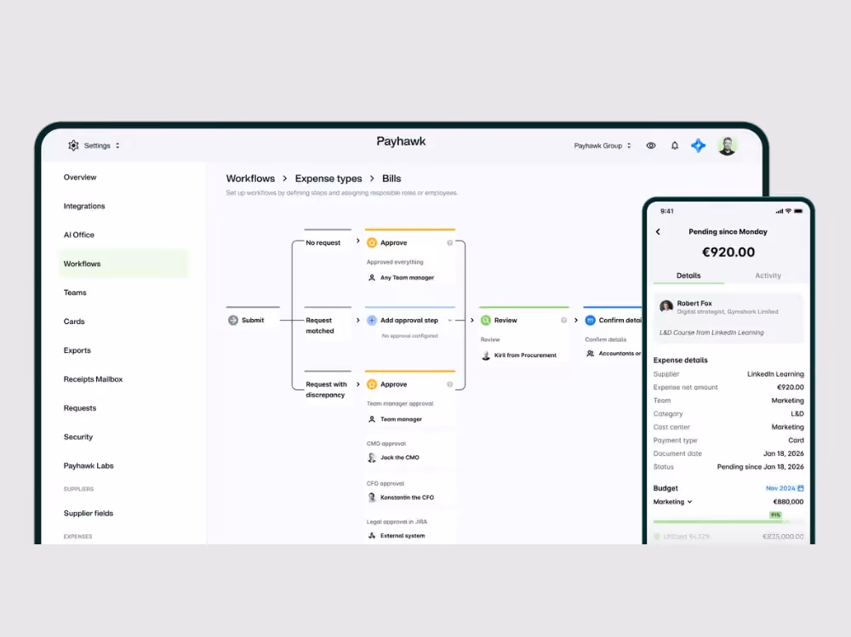Open the notifications bell

[x=675, y=145]
